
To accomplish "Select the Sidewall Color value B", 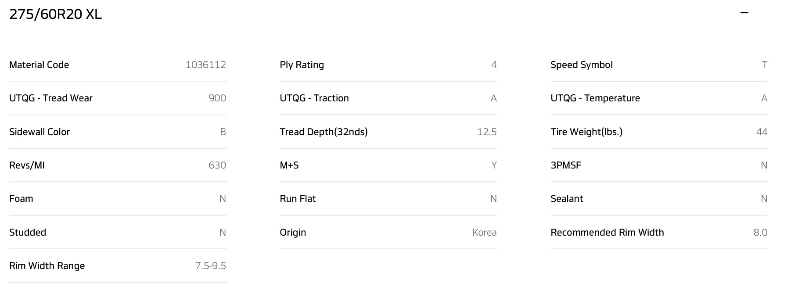I will (x=222, y=132).
